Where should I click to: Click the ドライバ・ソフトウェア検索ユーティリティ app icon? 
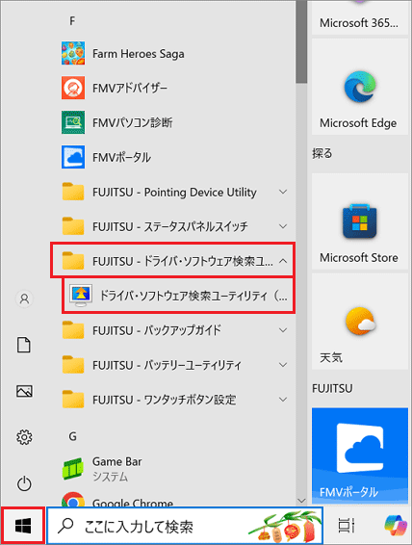81,296
